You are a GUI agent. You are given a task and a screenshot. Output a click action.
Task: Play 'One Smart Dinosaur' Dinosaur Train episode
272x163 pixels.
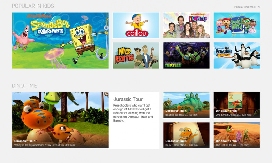pyautogui.click(x=237, y=105)
